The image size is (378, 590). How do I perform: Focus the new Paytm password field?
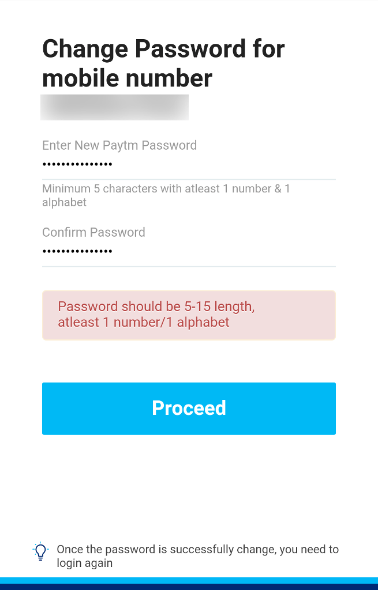tap(188, 165)
